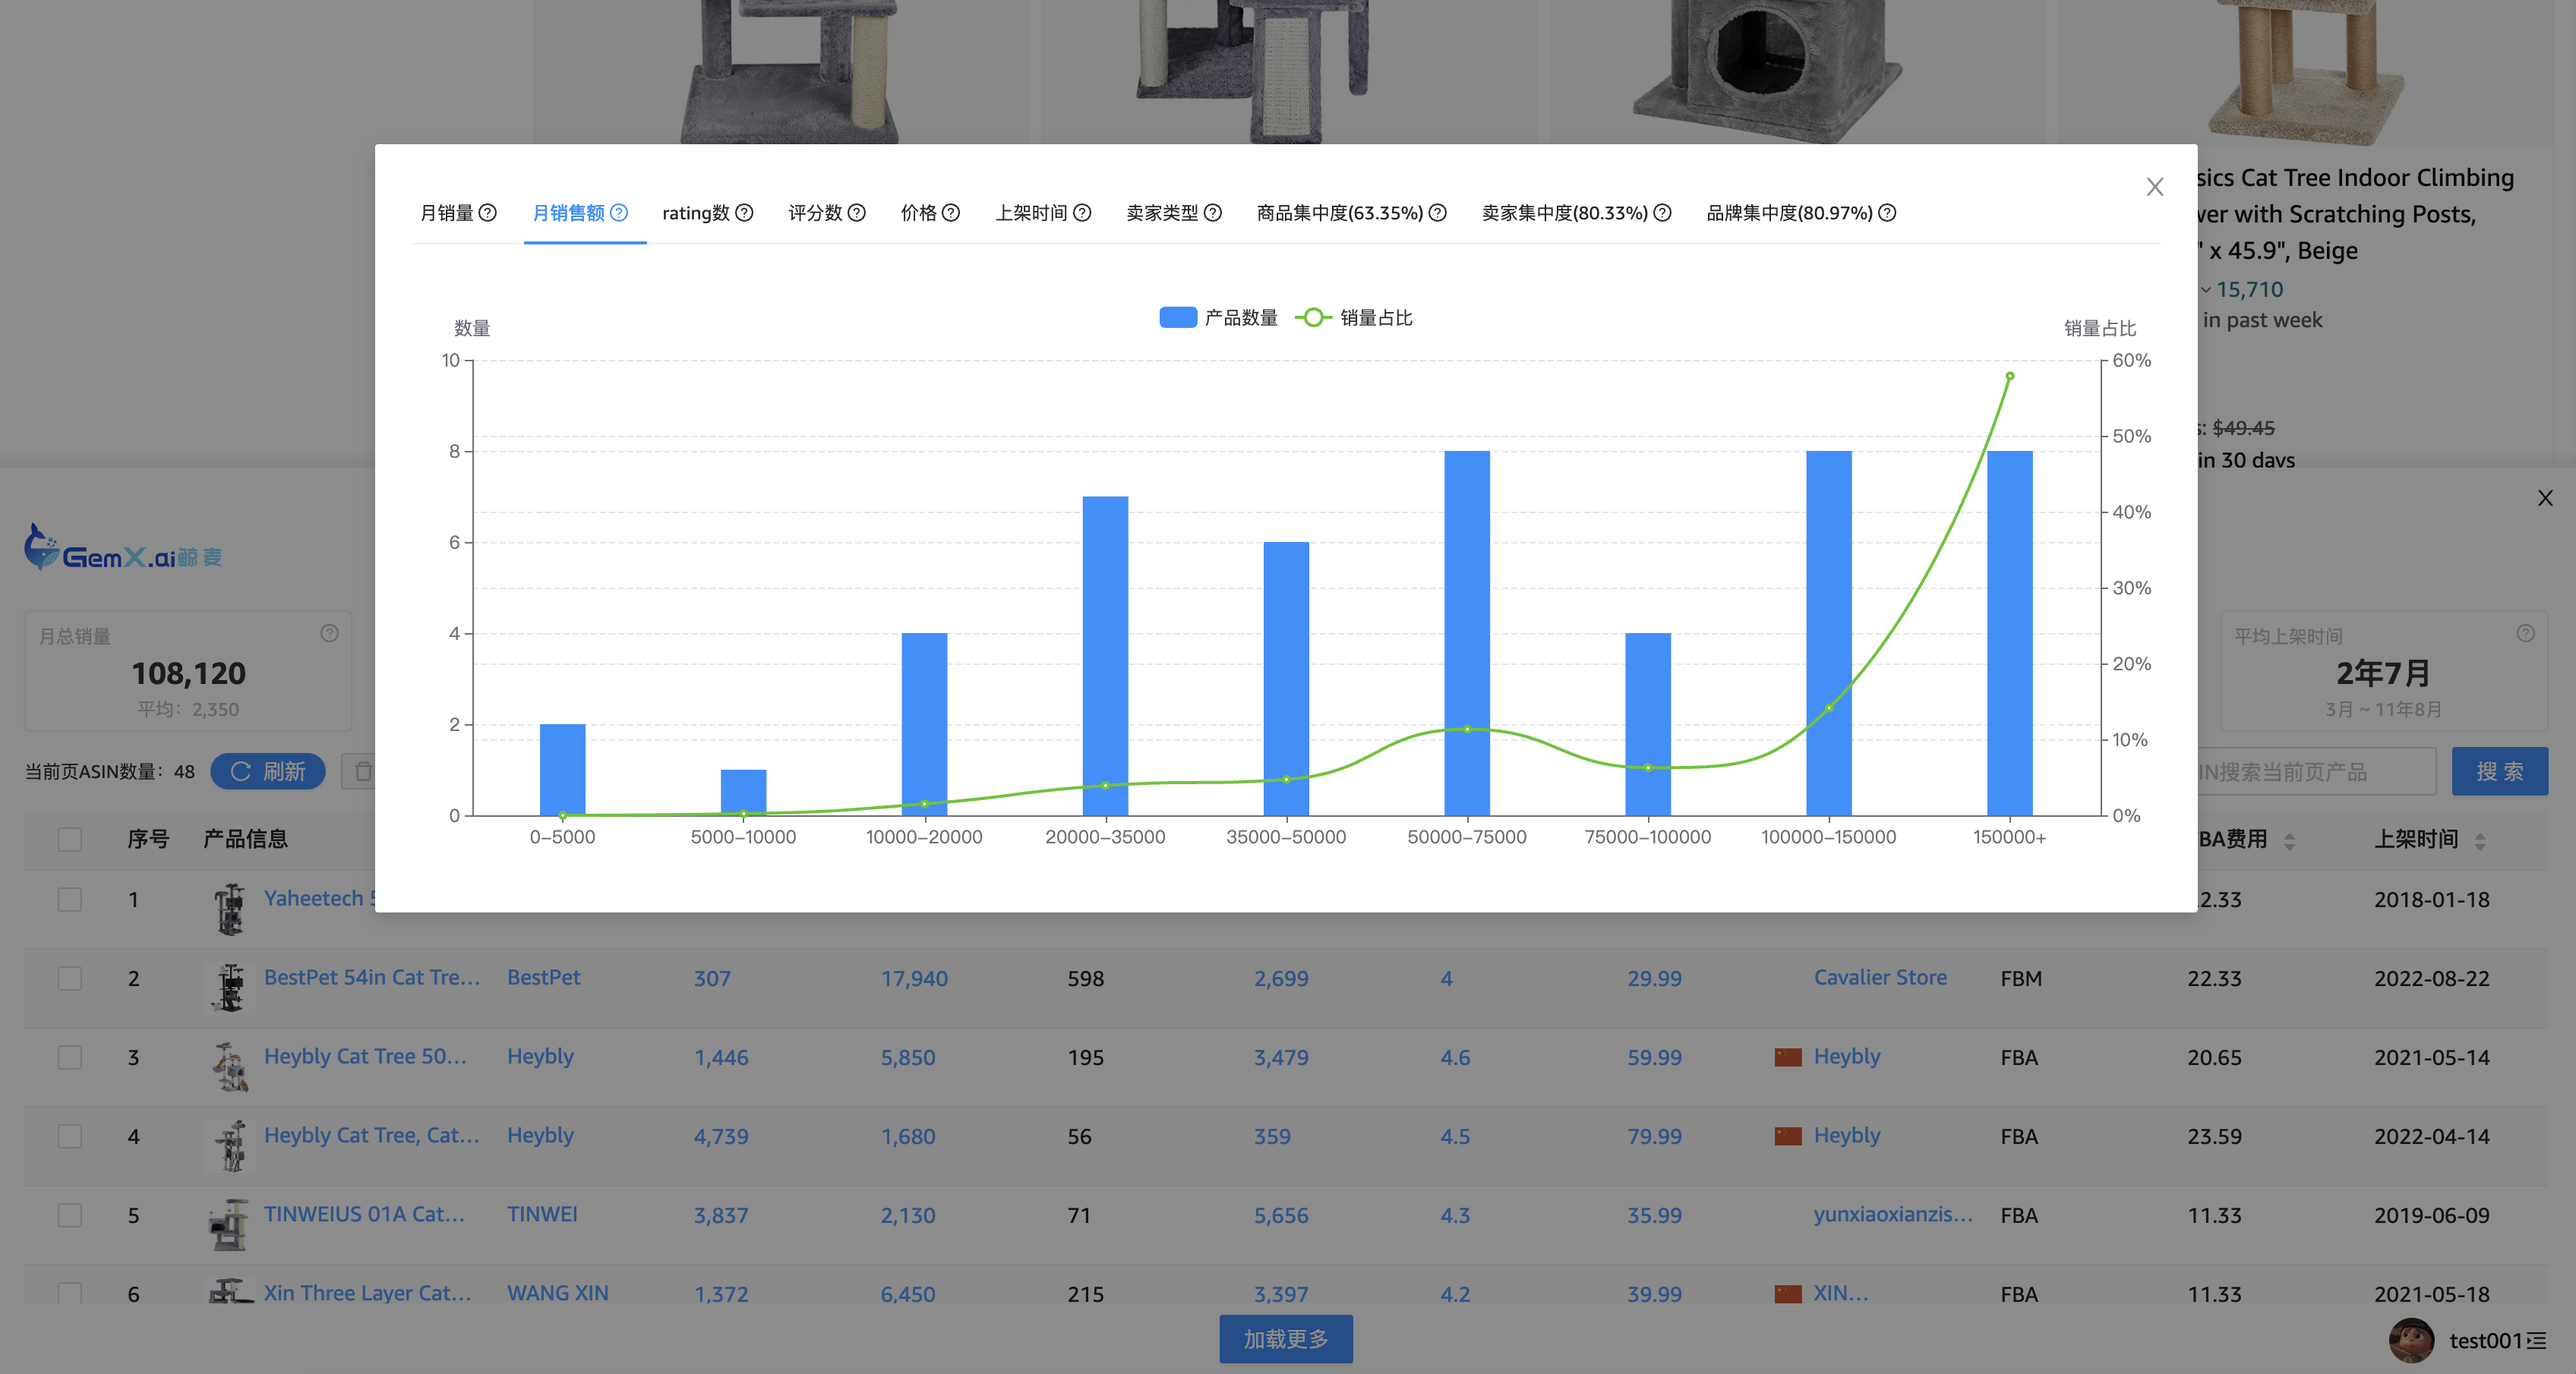The width and height of the screenshot is (2576, 1374).
Task: Open Cavalier Store seller link
Action: (1880, 977)
